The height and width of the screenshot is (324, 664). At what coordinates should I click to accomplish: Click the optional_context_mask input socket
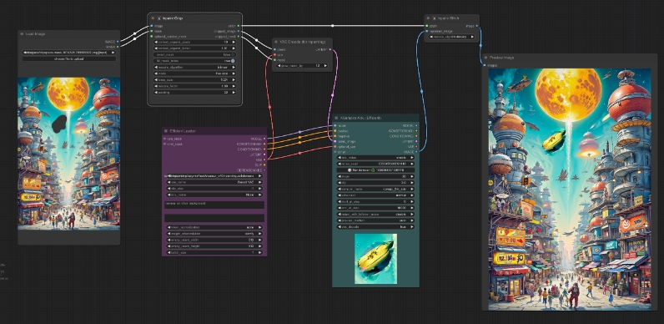point(152,37)
